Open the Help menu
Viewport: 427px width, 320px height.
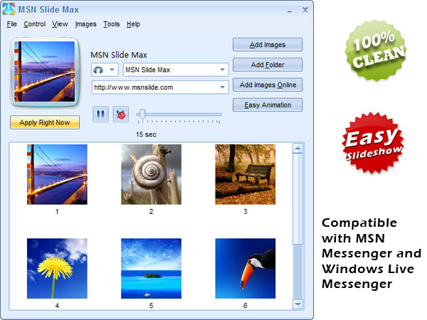133,24
